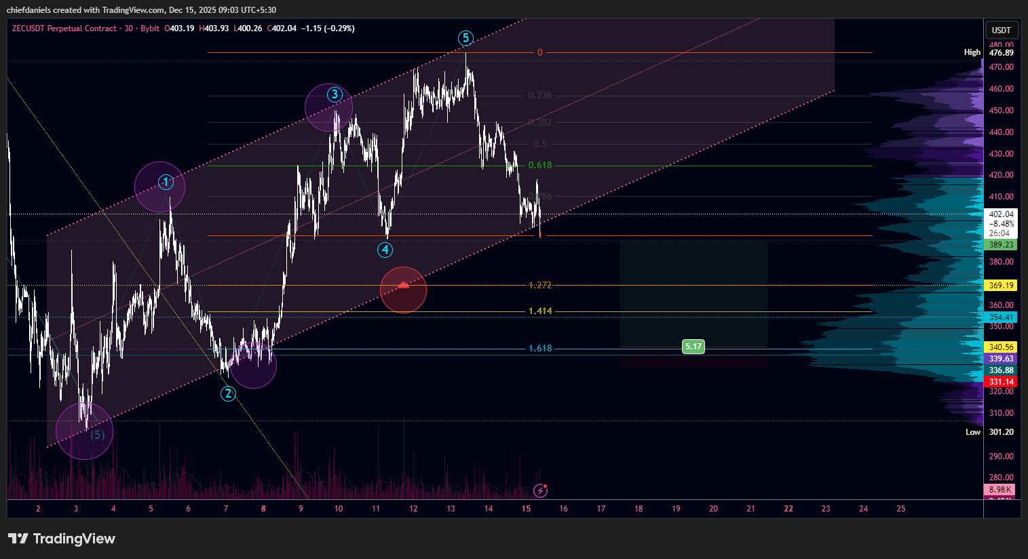Image resolution: width=1028 pixels, height=559 pixels.
Task: Click the date 8 on the time axis
Action: pos(263,509)
